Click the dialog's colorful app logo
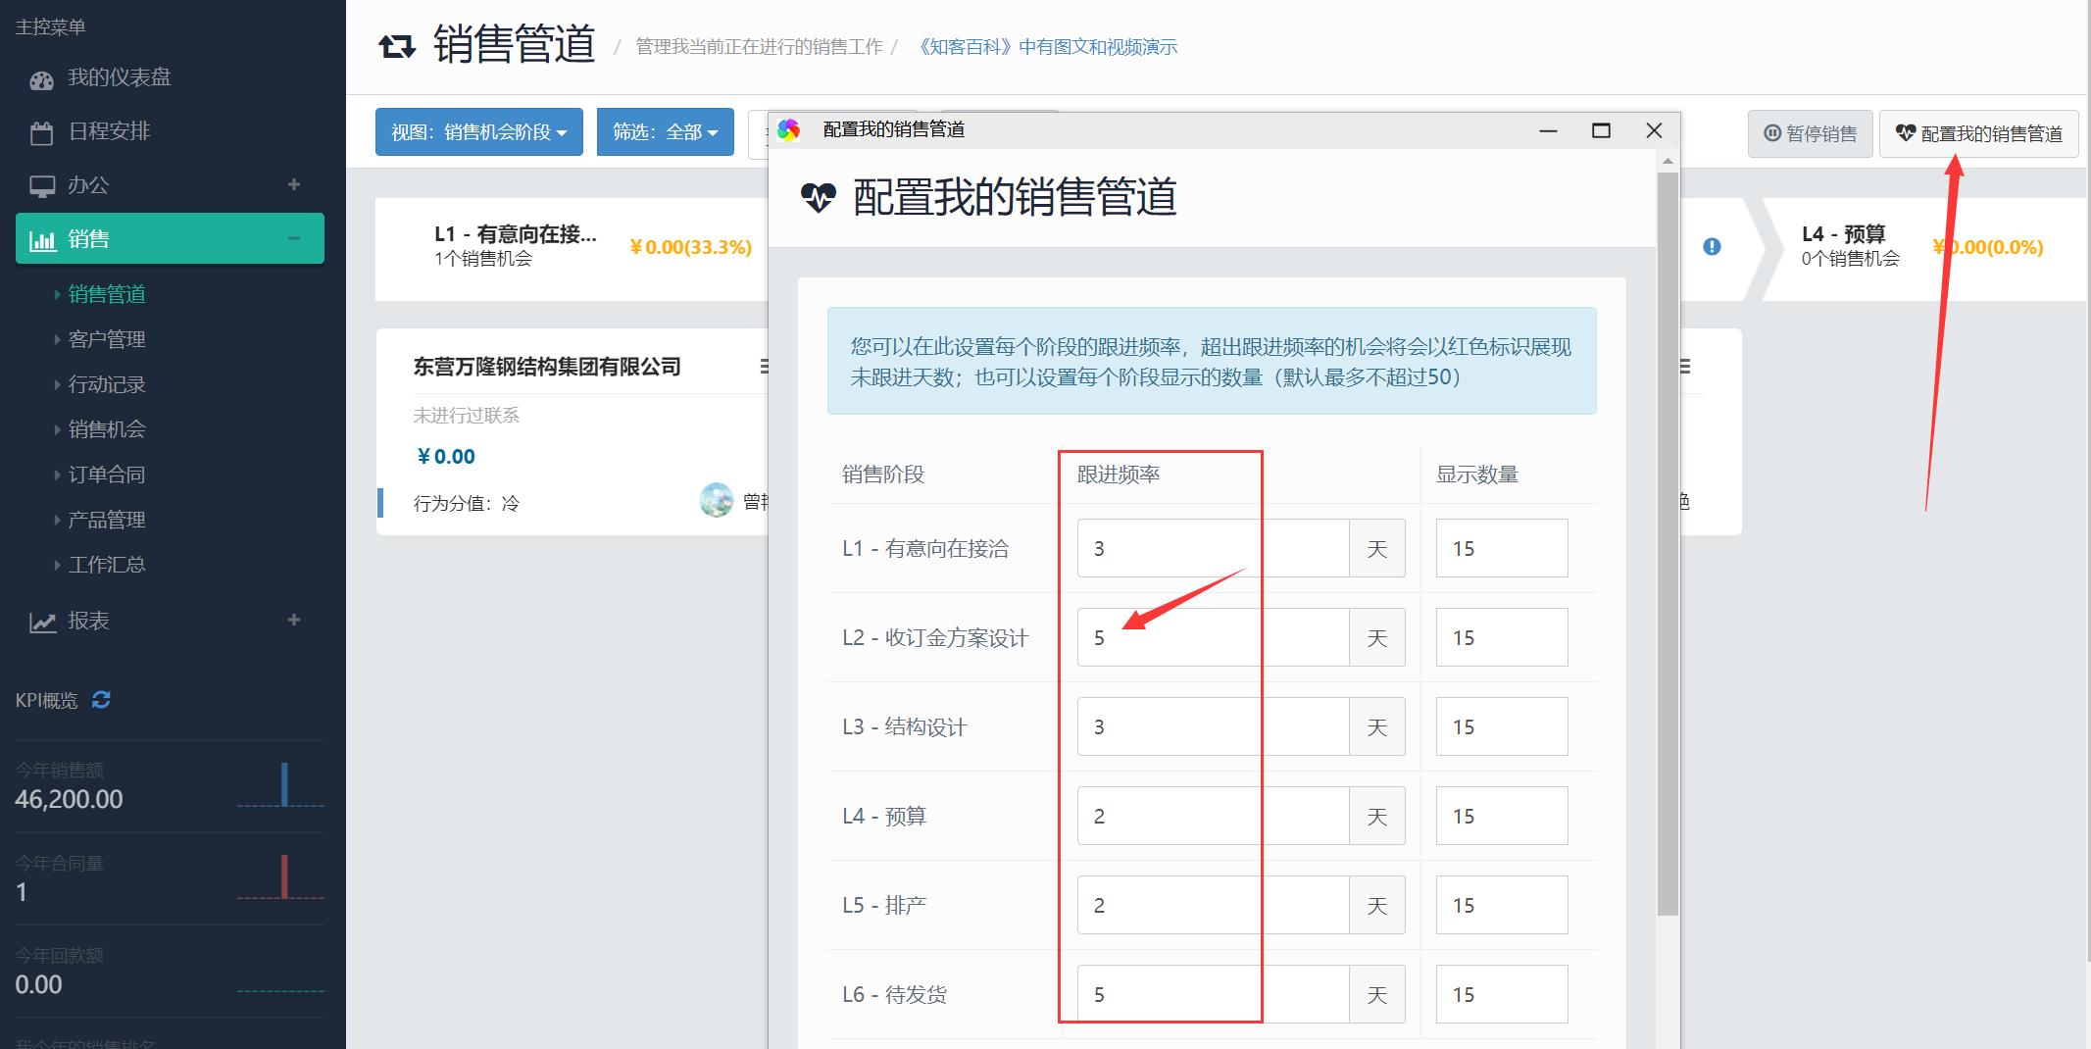Screen dimensions: 2091x1049 tap(789, 129)
